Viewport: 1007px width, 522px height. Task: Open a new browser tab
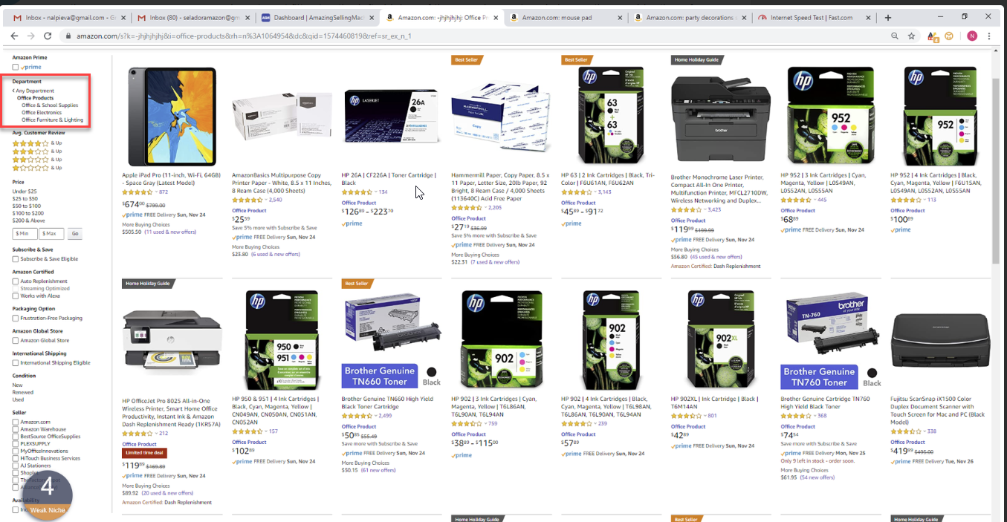click(x=887, y=17)
